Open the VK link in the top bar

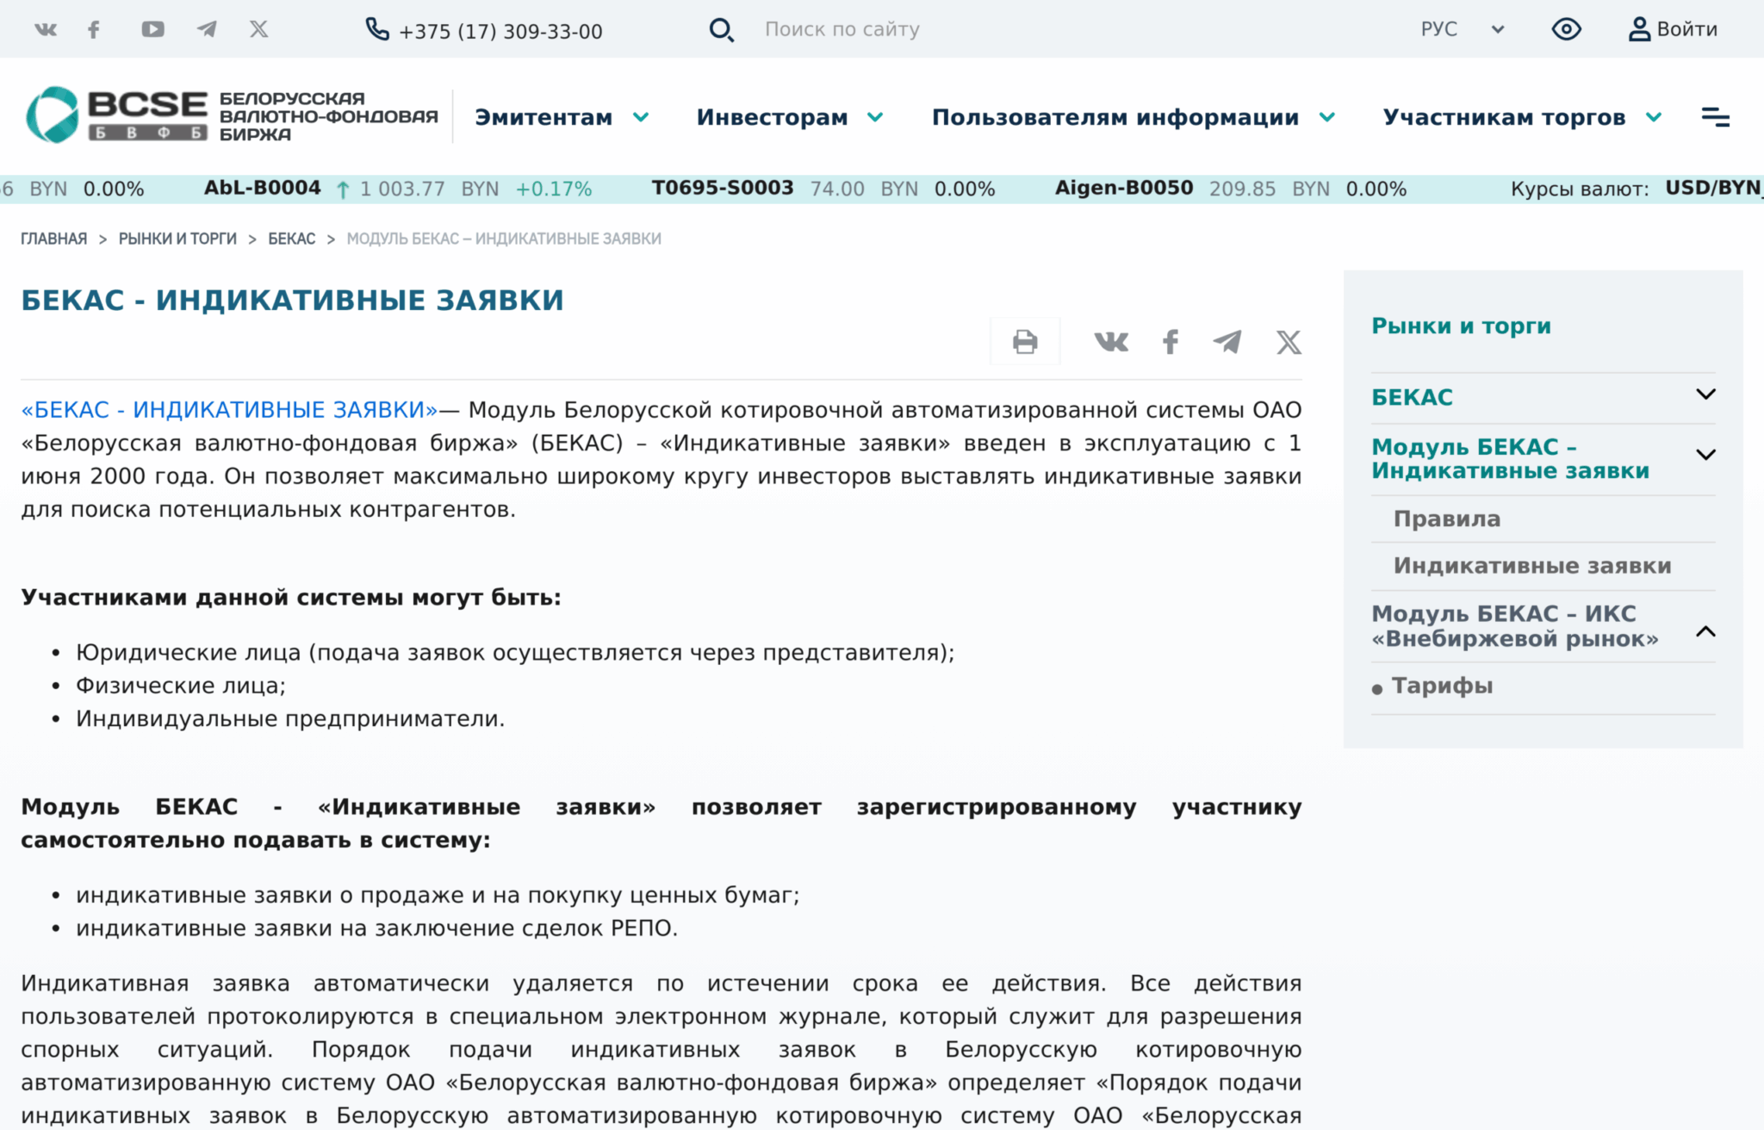point(46,29)
